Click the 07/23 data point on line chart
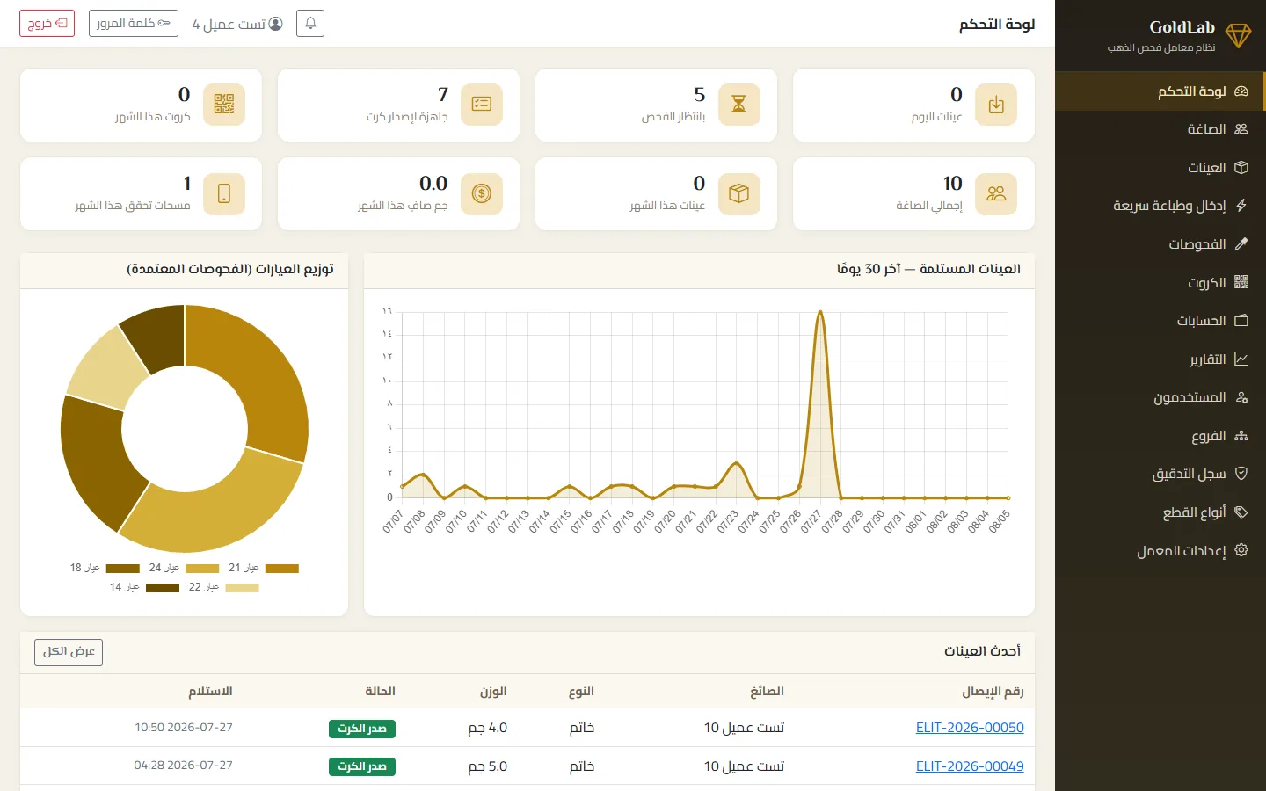The image size is (1266, 791). point(736,462)
